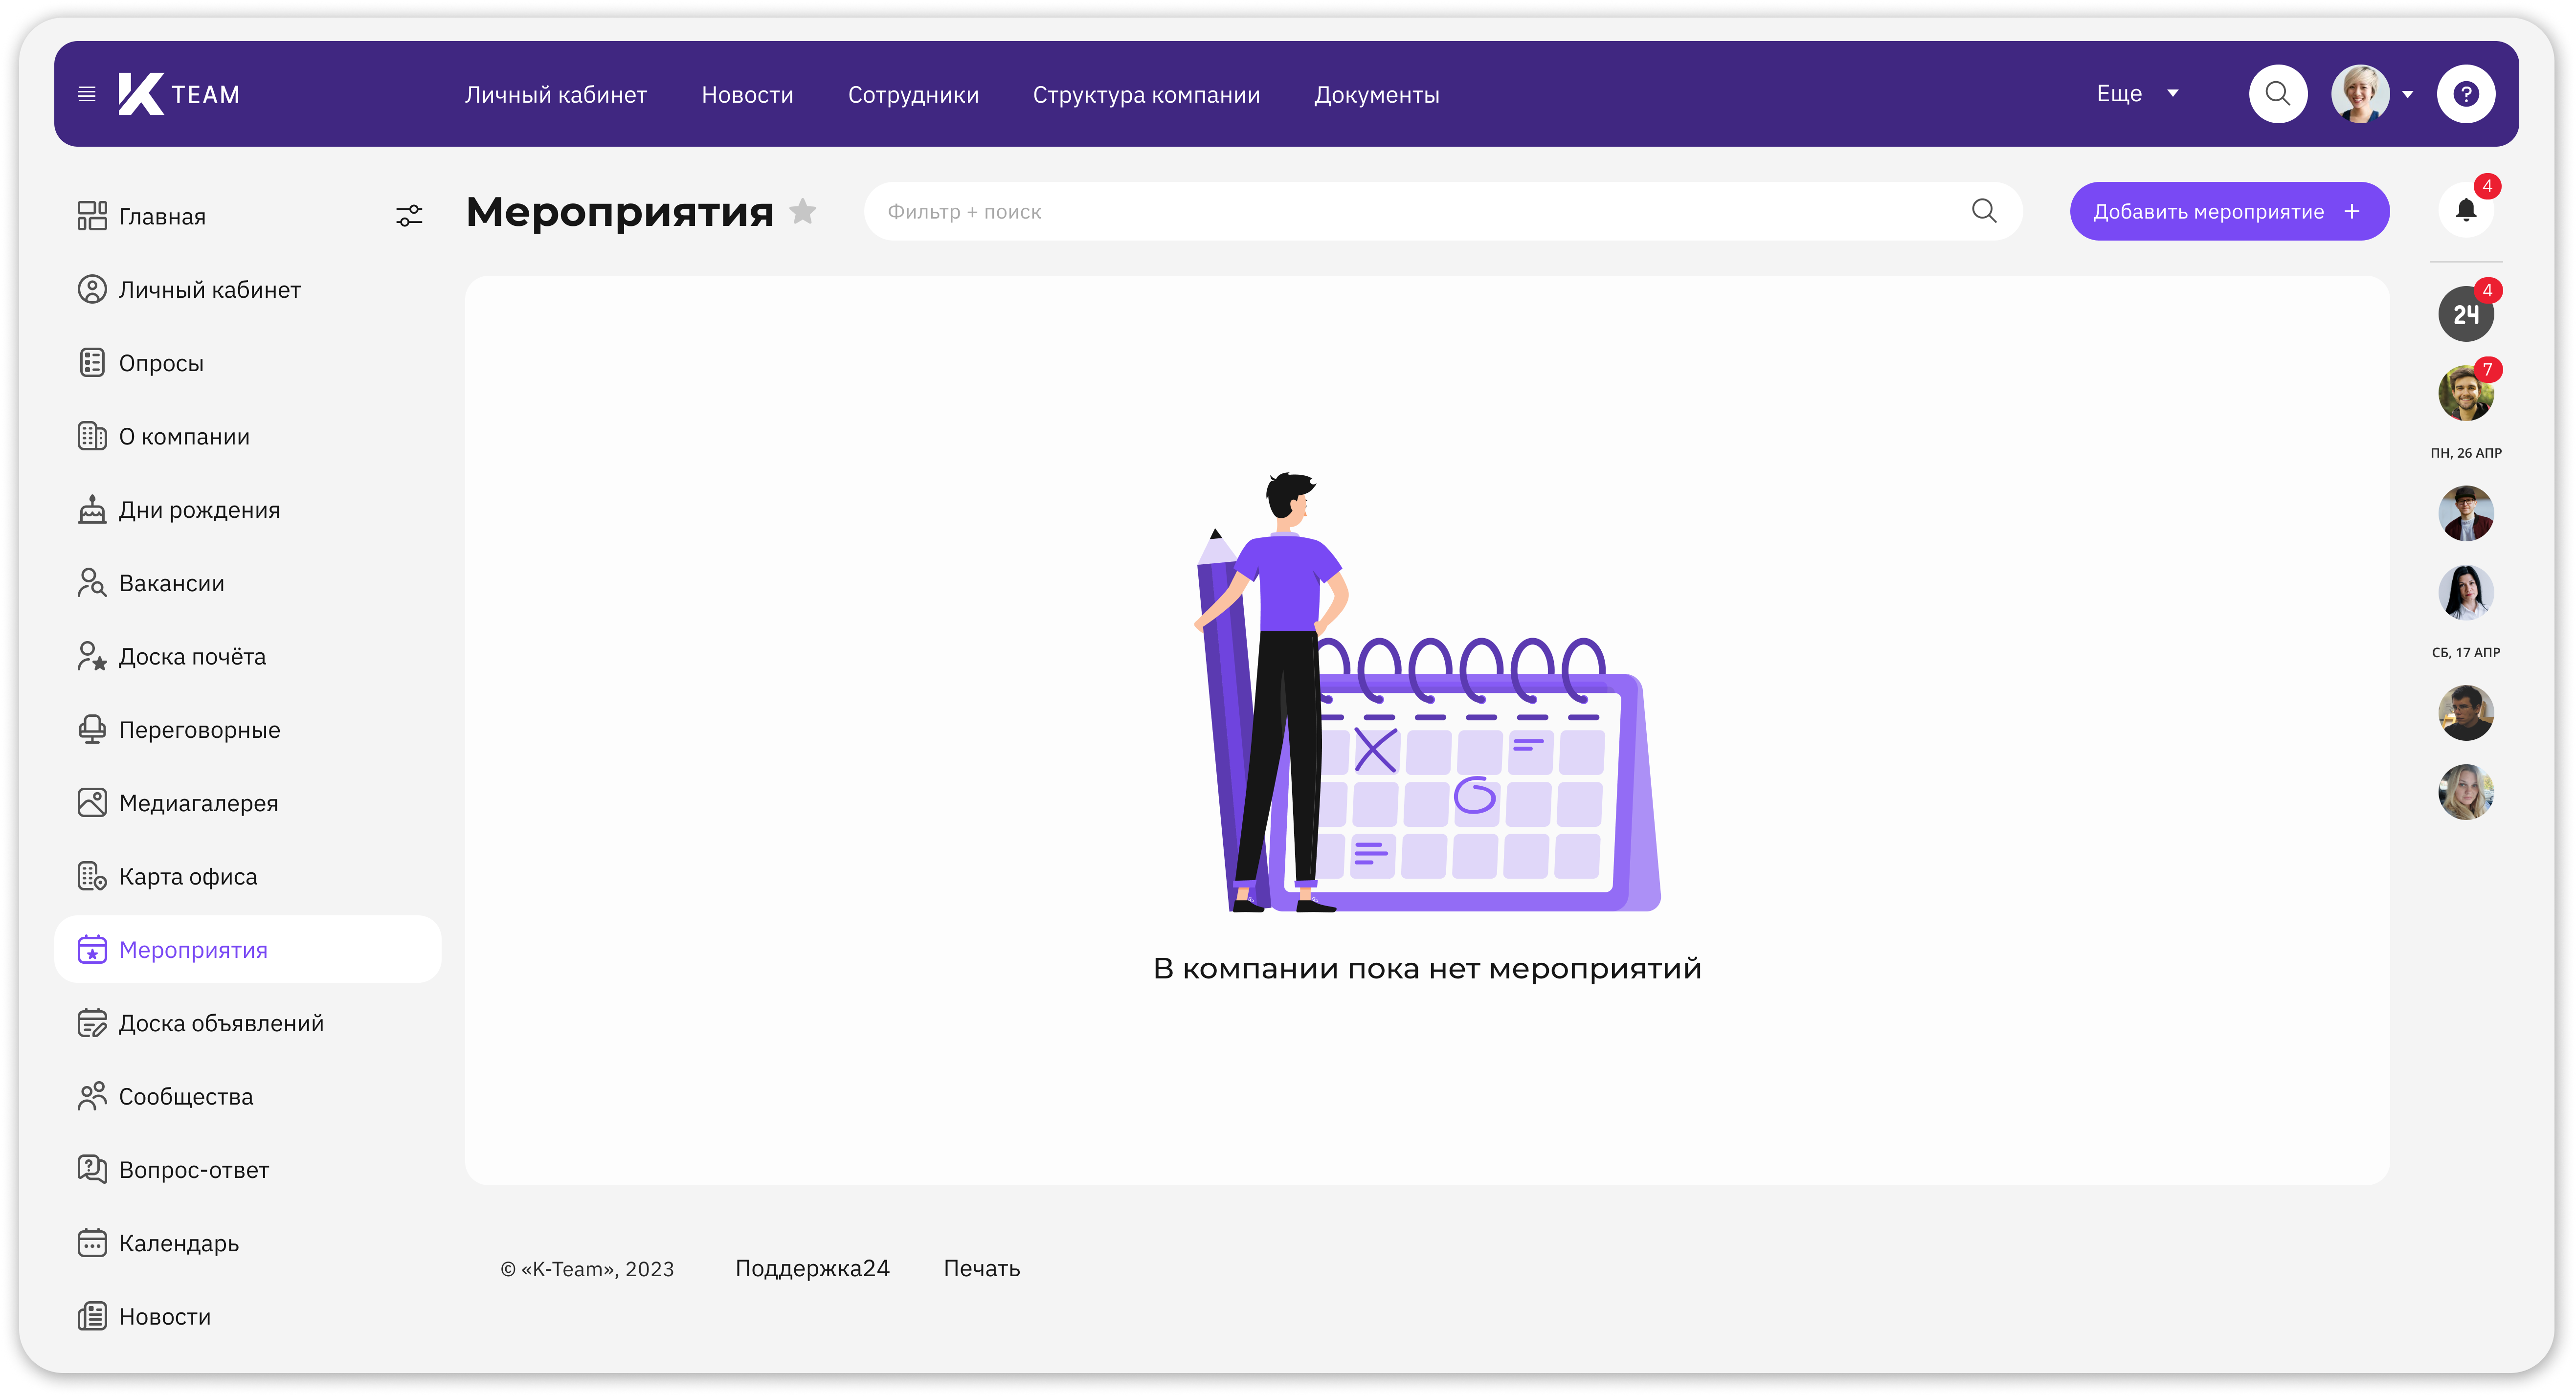This screenshot has width=2576, height=1396.
Task: Click the Доска почёта icon
Action: click(92, 656)
